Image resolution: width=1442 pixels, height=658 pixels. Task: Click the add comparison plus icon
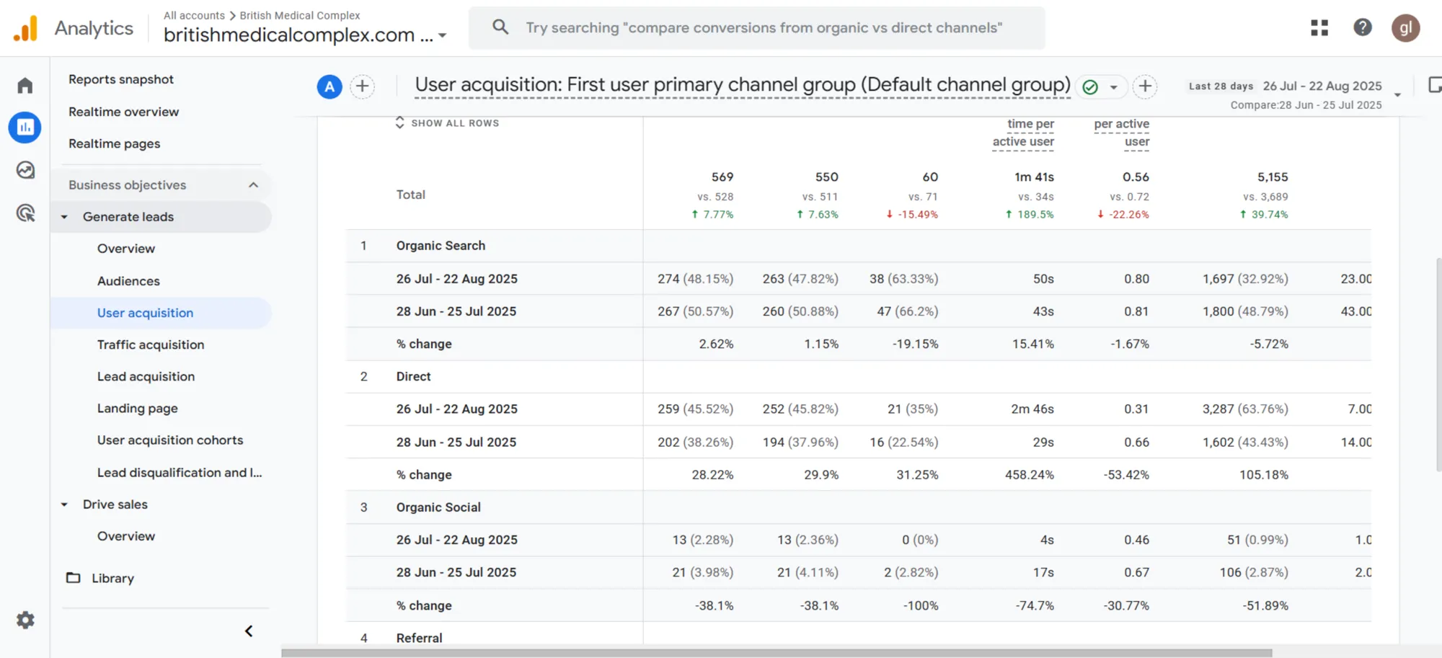point(362,86)
